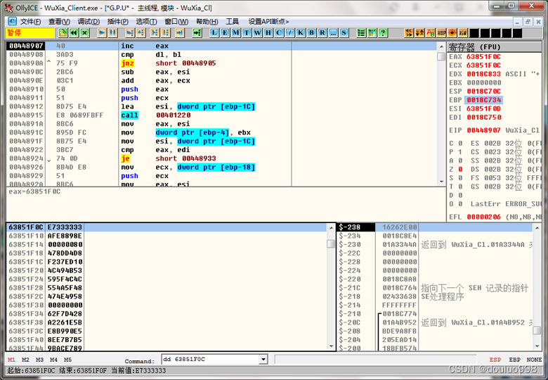
Task: Click the Open file toolbar icon
Action: [x=63, y=33]
